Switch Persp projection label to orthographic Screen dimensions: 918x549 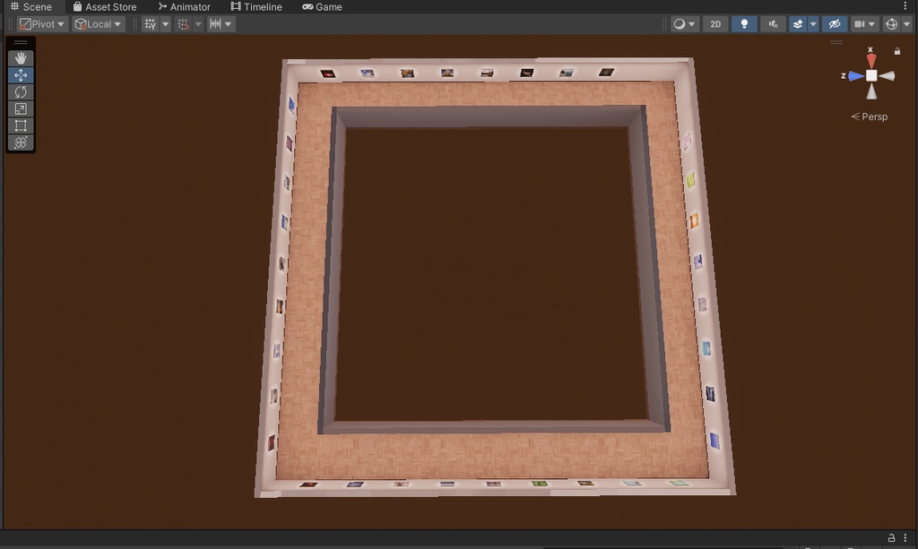click(870, 117)
